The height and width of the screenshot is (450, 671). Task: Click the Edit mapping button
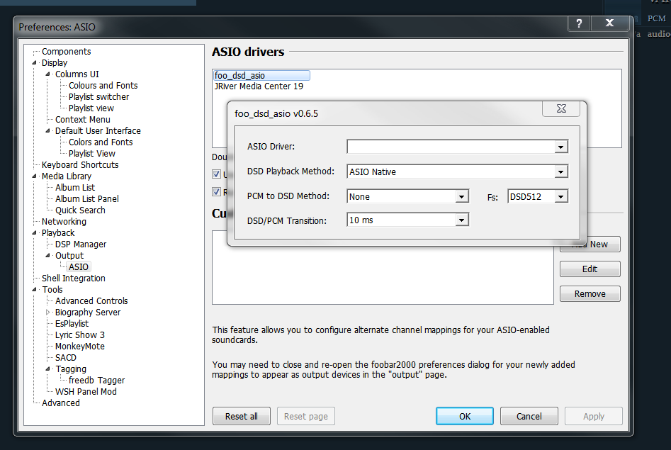pyautogui.click(x=590, y=269)
